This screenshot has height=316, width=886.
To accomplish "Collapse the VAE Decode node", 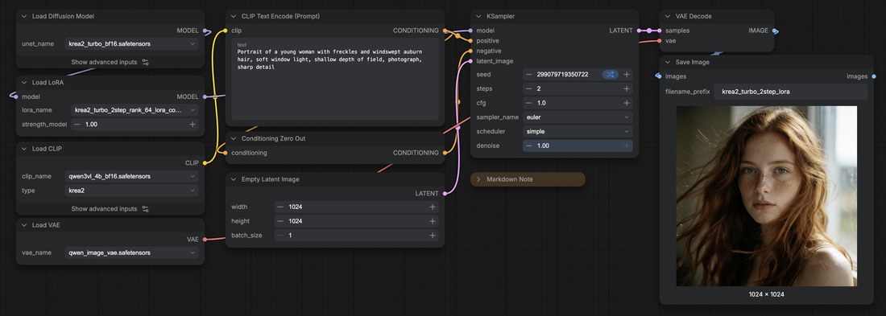I will click(x=668, y=16).
